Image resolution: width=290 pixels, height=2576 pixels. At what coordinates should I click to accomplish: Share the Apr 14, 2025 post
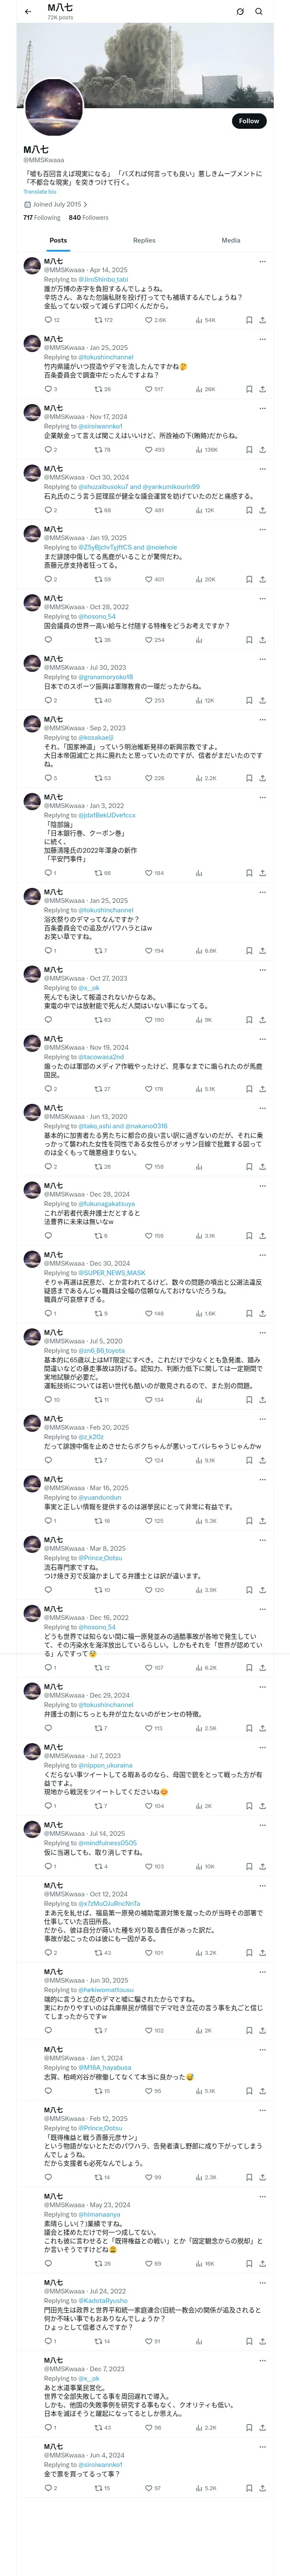(262, 320)
